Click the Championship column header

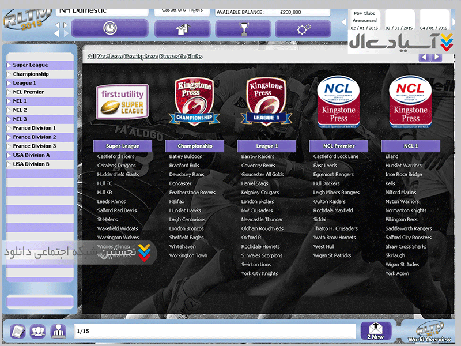195,146
